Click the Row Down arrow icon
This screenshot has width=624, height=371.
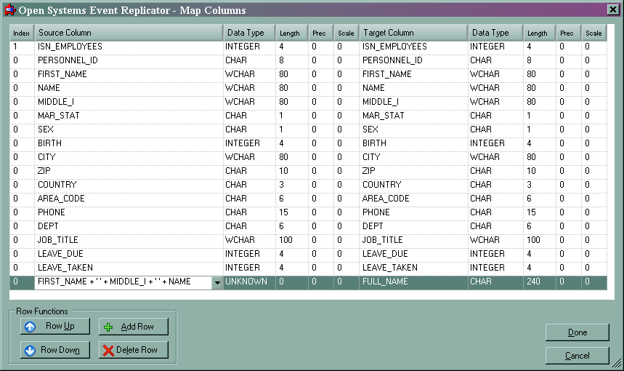(x=30, y=351)
